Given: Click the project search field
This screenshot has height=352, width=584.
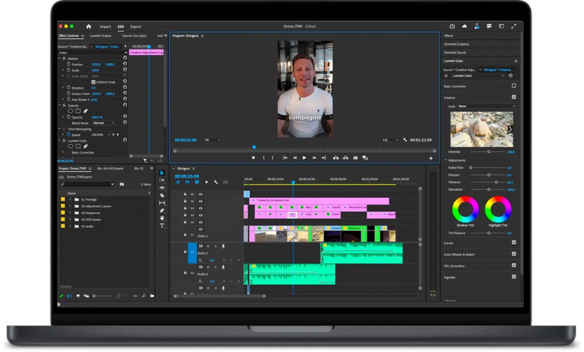Looking at the screenshot, I should click(x=87, y=184).
